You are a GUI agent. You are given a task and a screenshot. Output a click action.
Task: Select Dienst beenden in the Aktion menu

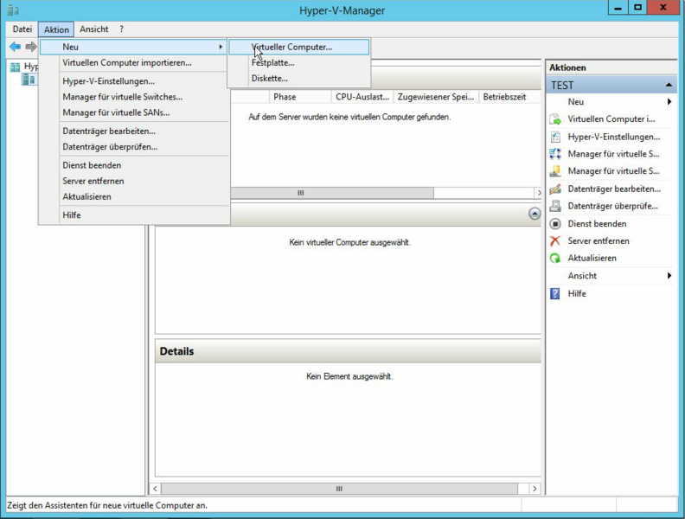135,165
